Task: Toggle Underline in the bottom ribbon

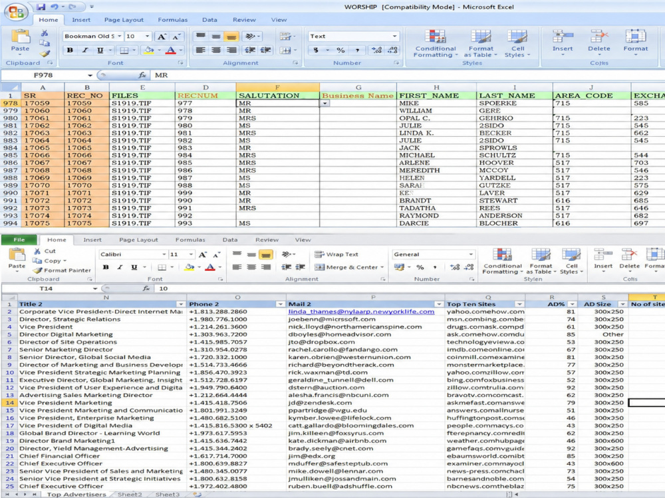Action: [134, 267]
